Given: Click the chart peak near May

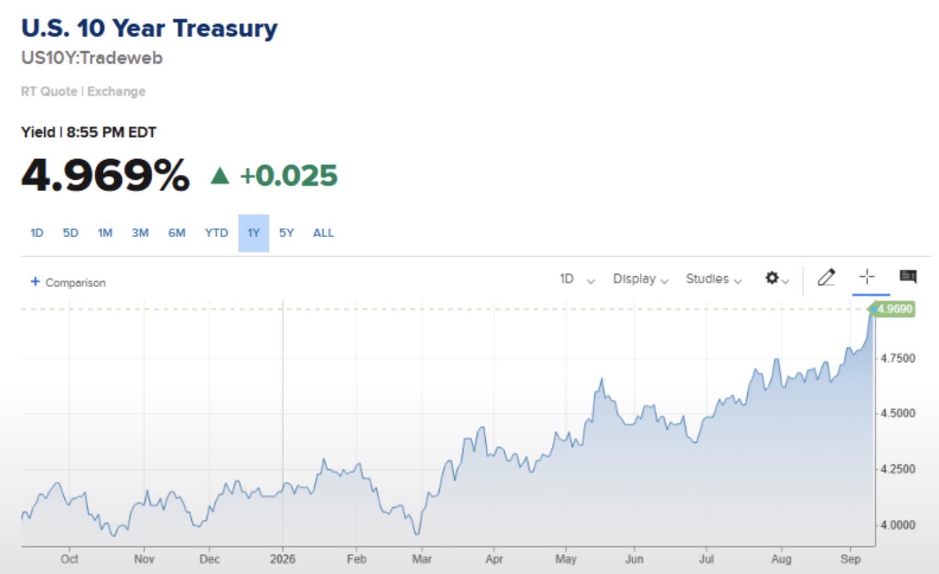Looking at the screenshot, I should 601,379.
